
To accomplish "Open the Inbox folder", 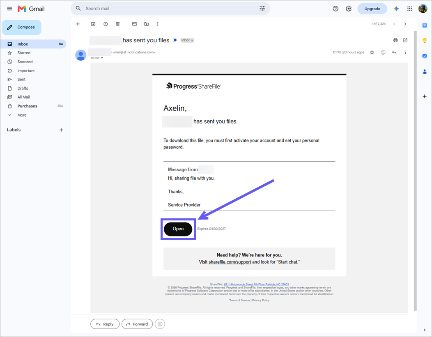I will pos(34,44).
